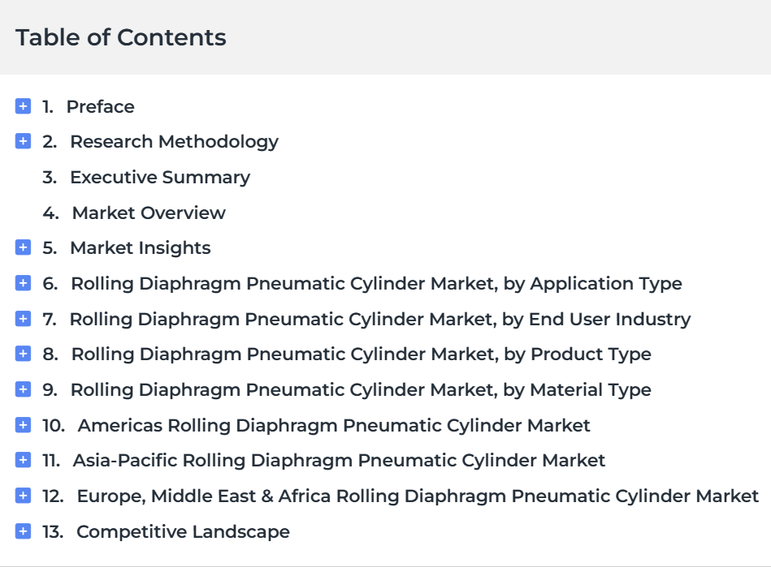Open the Market Overview entry
771x567 pixels.
coord(134,213)
